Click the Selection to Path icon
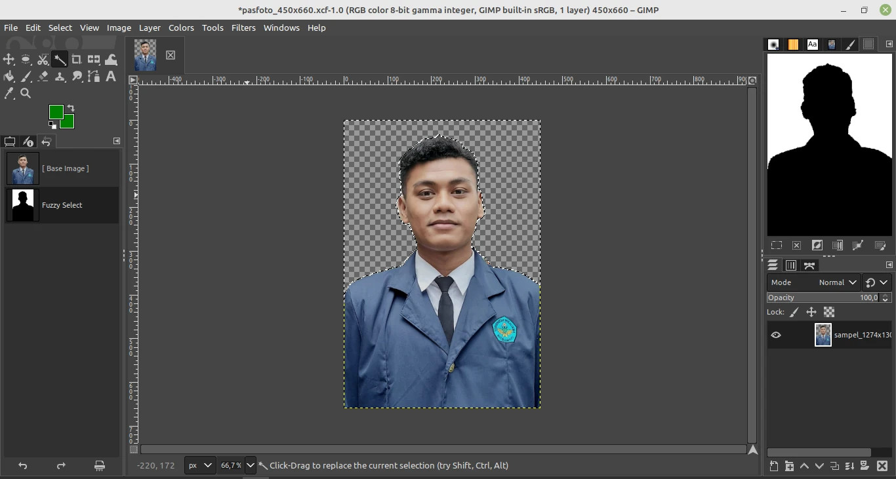The height and width of the screenshot is (479, 896). [857, 245]
